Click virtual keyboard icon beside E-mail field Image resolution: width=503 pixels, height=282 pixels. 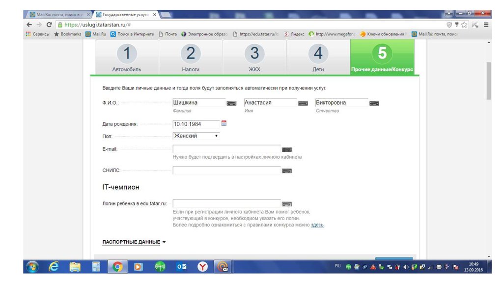click(287, 149)
